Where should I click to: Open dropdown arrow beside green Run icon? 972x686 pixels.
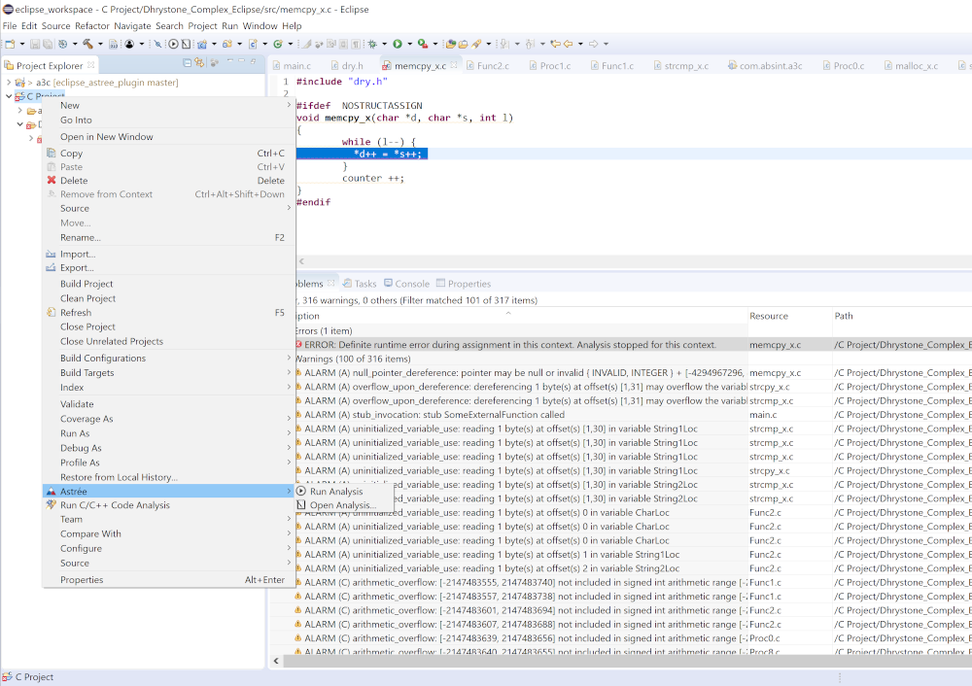tap(410, 44)
